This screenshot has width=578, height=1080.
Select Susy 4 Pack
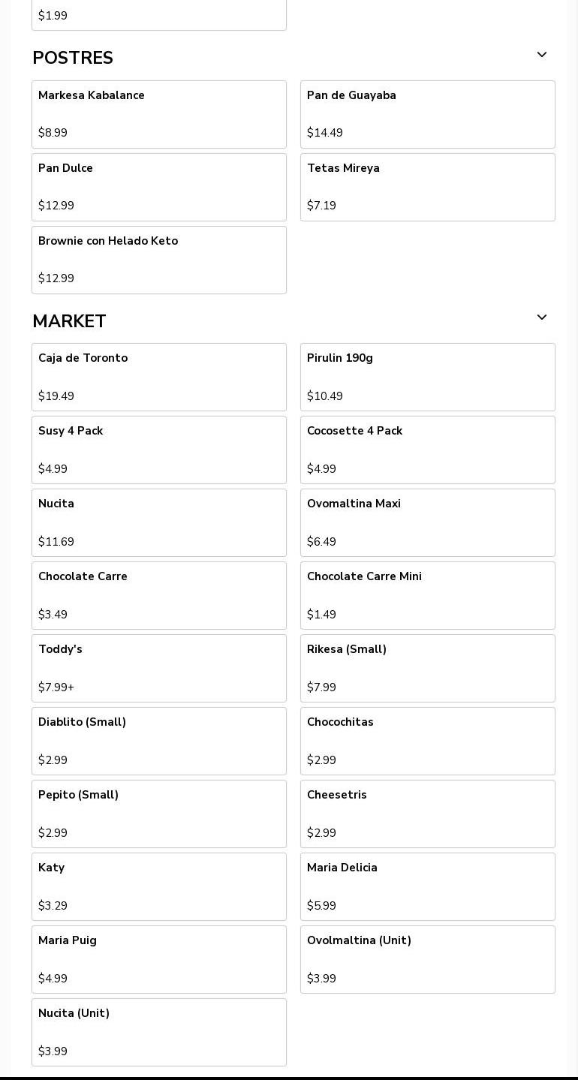coord(158,450)
